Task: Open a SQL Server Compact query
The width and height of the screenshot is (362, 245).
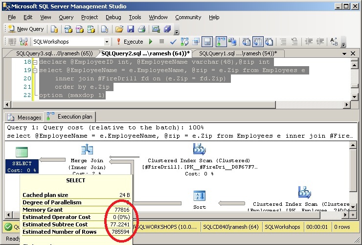Action: coord(105,29)
